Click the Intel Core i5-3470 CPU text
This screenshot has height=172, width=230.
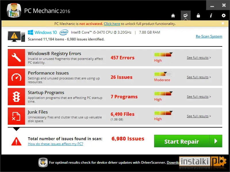coord(101,32)
